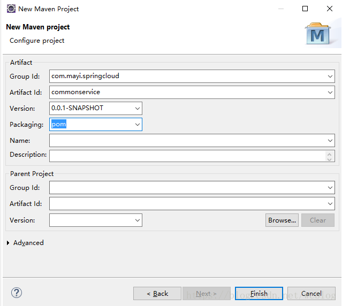Open the Packaging dropdown arrow

click(x=137, y=125)
